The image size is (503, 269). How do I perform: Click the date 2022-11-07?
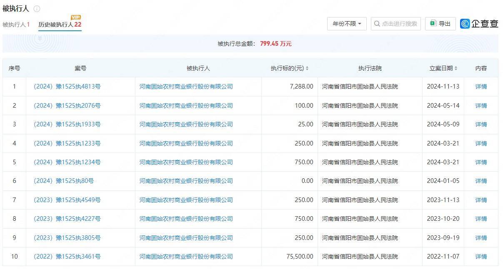click(443, 257)
